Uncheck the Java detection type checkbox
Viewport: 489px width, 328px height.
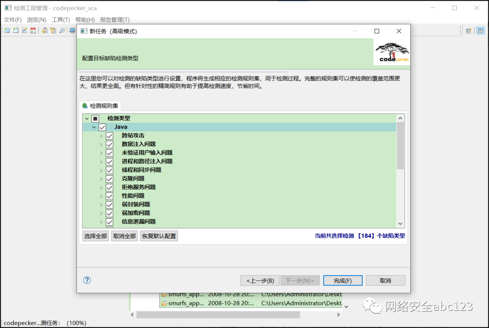click(x=102, y=127)
